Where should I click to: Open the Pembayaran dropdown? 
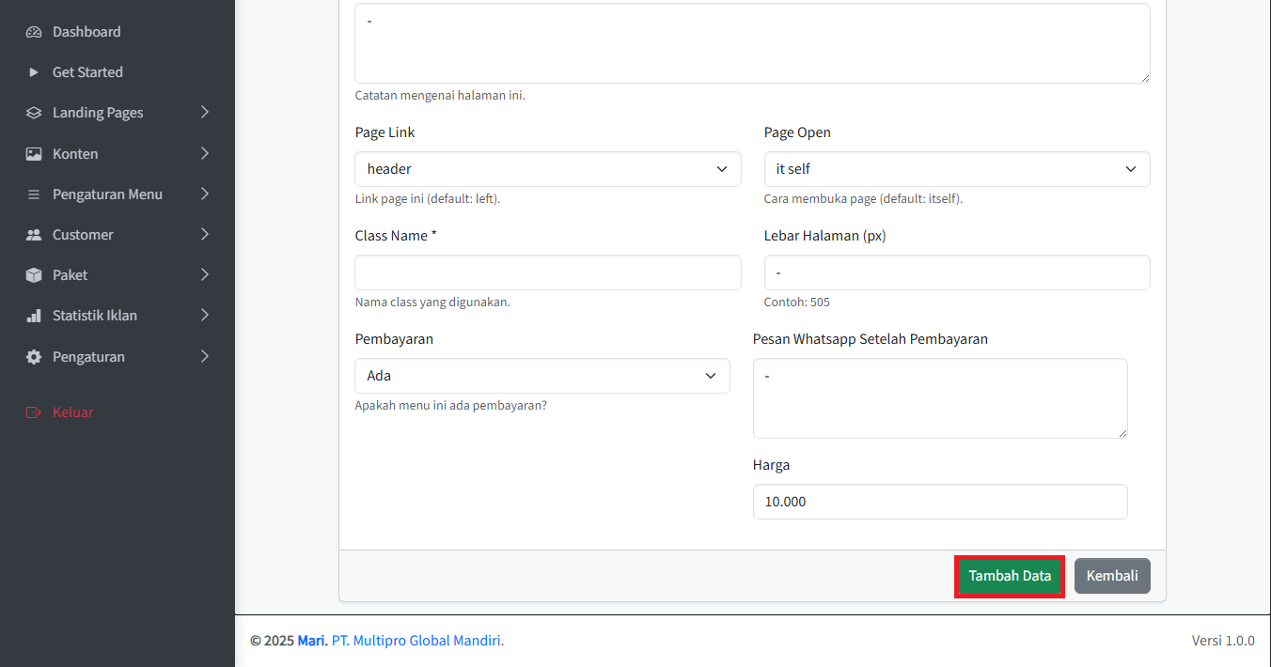541,376
